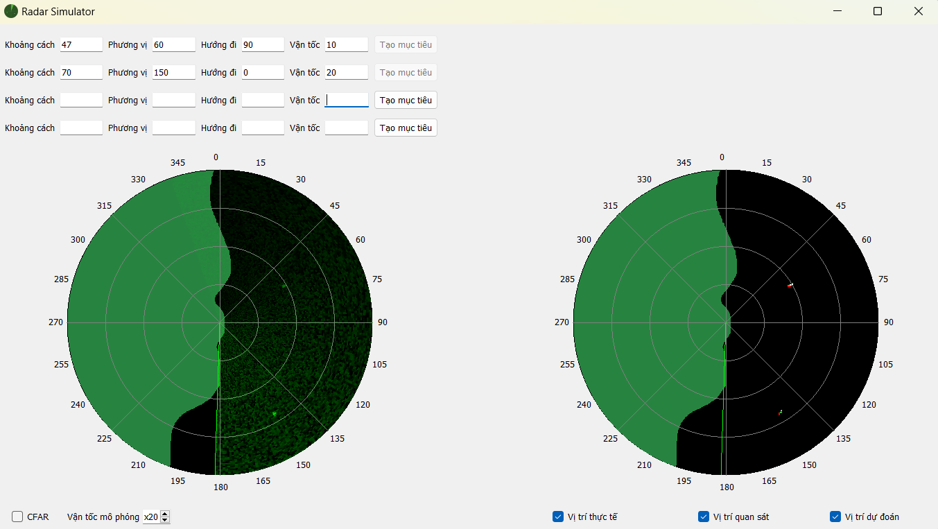Click the Phương vị field containing 150
Image resolution: width=938 pixels, height=529 pixels.
click(174, 72)
